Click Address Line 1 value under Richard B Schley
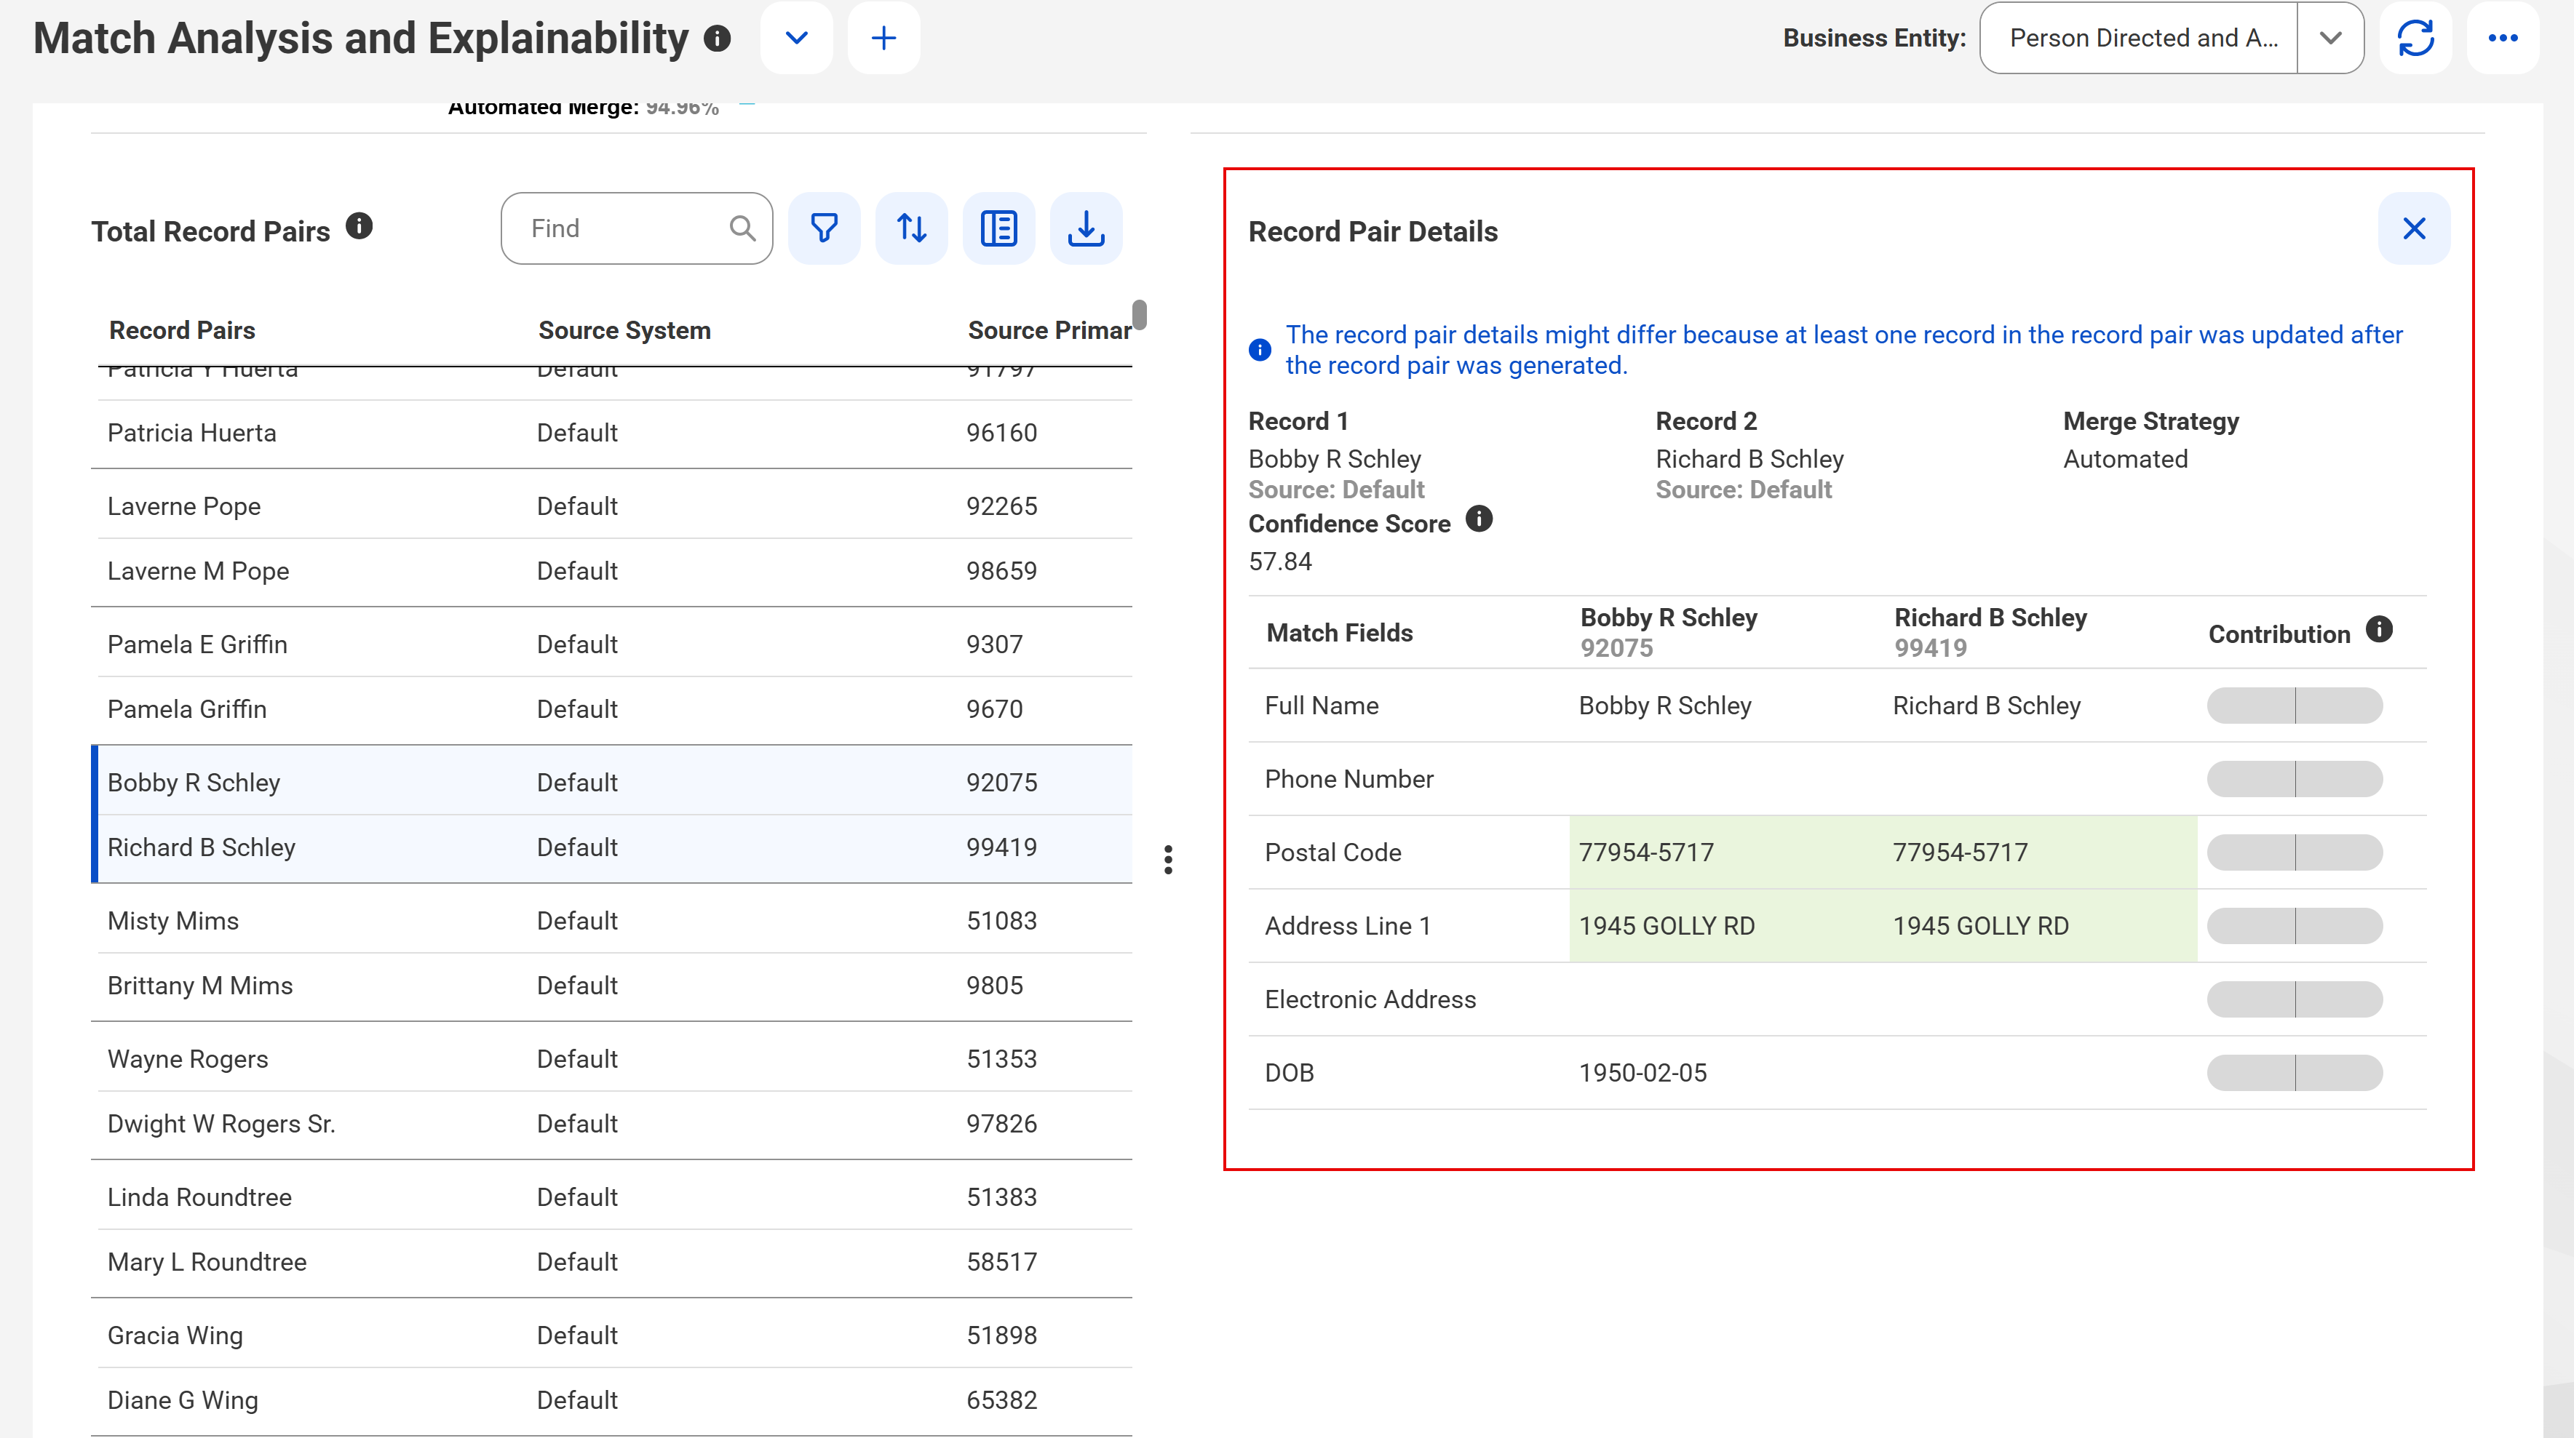The height and width of the screenshot is (1438, 2574). coord(1980,926)
